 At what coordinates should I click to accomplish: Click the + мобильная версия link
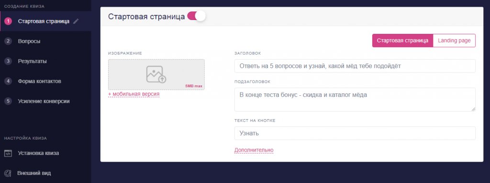point(134,94)
